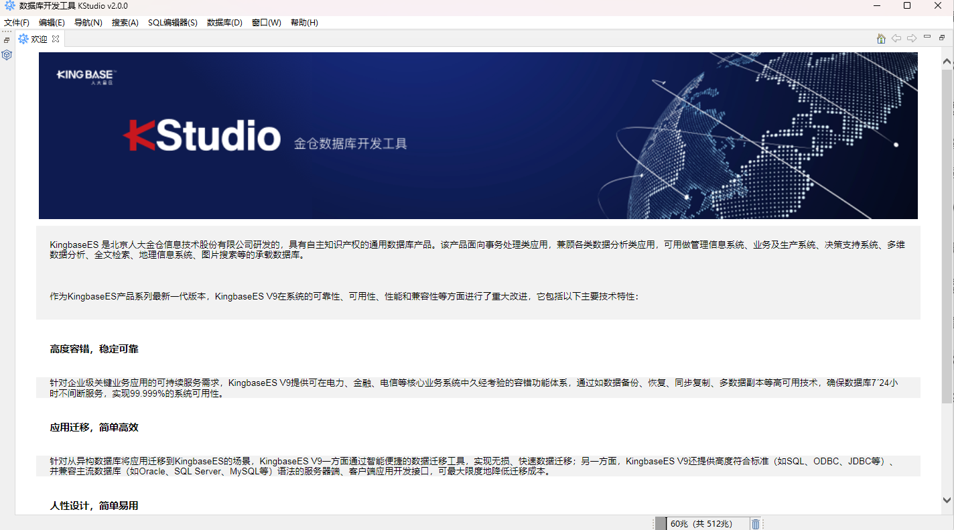
Task: Run garbage collector trash icon
Action: pyautogui.click(x=756, y=524)
